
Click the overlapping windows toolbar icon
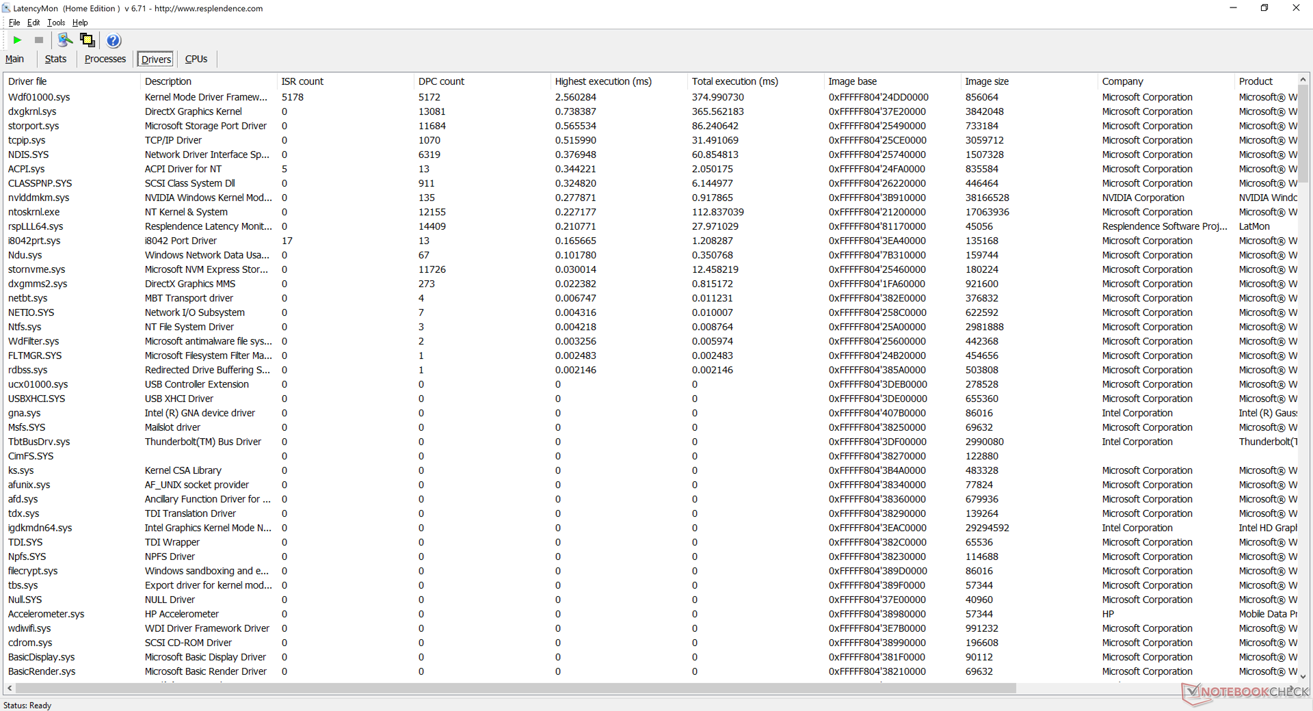[x=88, y=40]
